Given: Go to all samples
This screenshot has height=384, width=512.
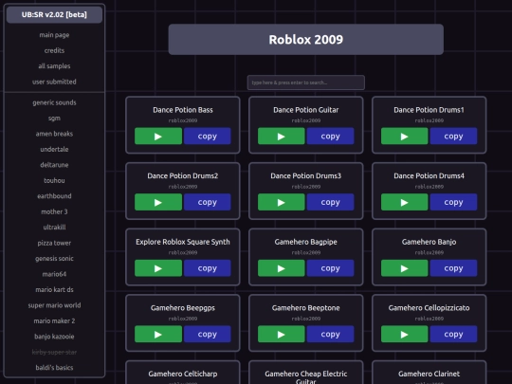Looking at the screenshot, I should pos(54,66).
